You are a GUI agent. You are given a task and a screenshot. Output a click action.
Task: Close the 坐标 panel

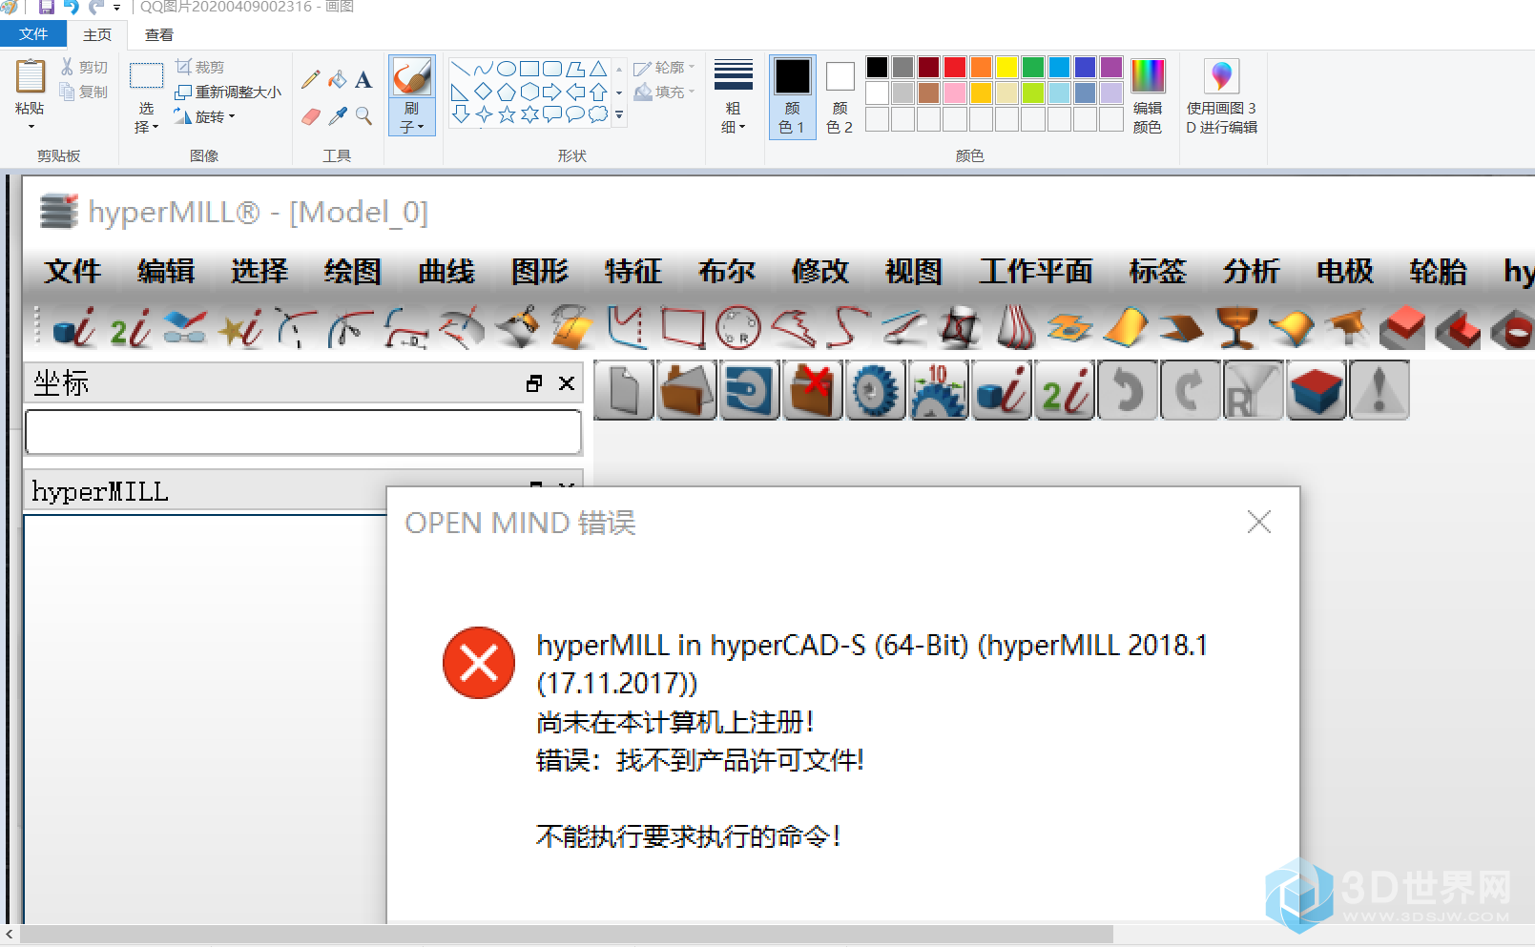(x=567, y=383)
